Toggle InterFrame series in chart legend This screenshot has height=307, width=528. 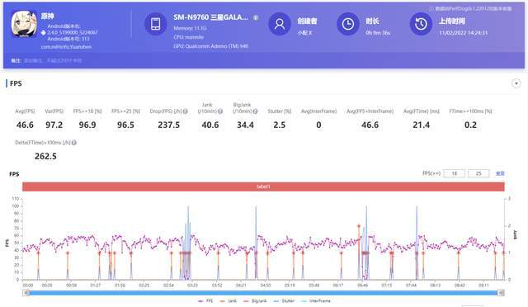(316, 301)
